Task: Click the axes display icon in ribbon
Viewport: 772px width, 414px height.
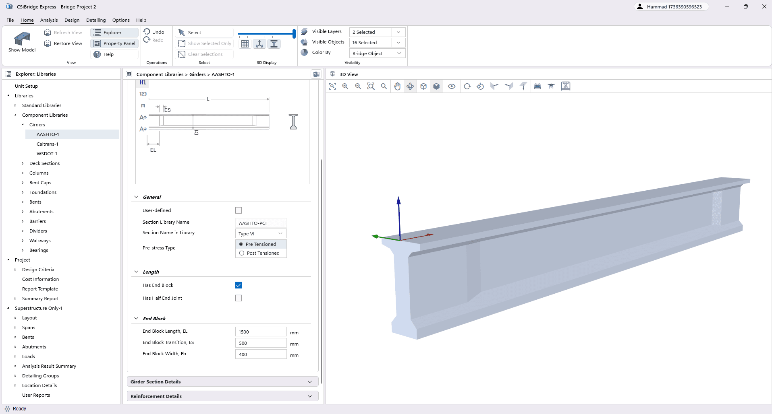Action: [x=259, y=44]
